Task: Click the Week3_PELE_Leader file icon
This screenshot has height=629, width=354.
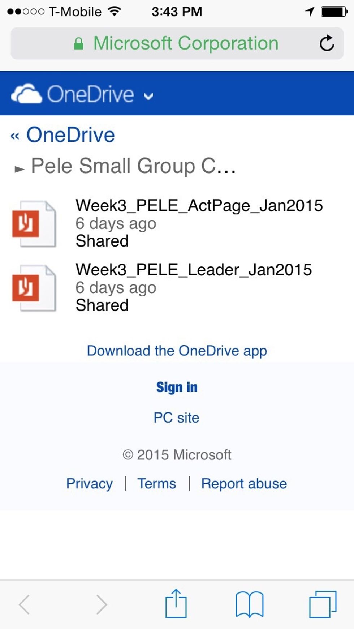Action: [x=34, y=288]
